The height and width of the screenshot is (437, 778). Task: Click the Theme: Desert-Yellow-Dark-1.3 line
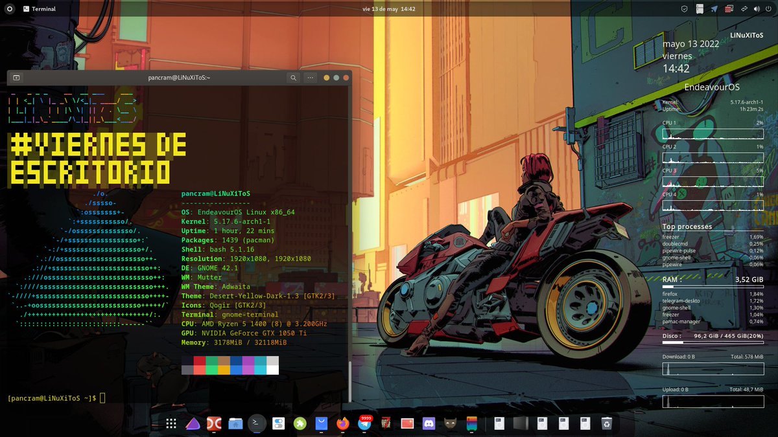pyautogui.click(x=258, y=296)
